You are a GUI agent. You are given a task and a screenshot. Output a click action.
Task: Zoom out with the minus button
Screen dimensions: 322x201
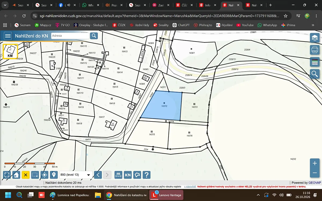pos(315,173)
